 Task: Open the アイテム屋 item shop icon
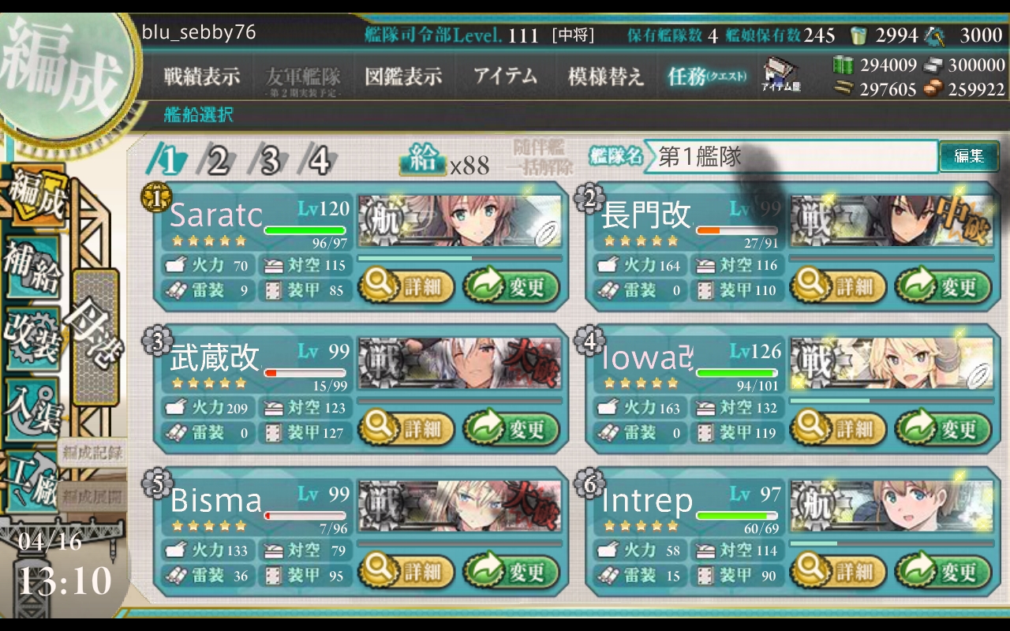pos(781,75)
